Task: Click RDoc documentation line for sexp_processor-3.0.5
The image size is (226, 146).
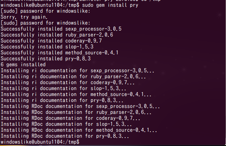Action: [80, 106]
